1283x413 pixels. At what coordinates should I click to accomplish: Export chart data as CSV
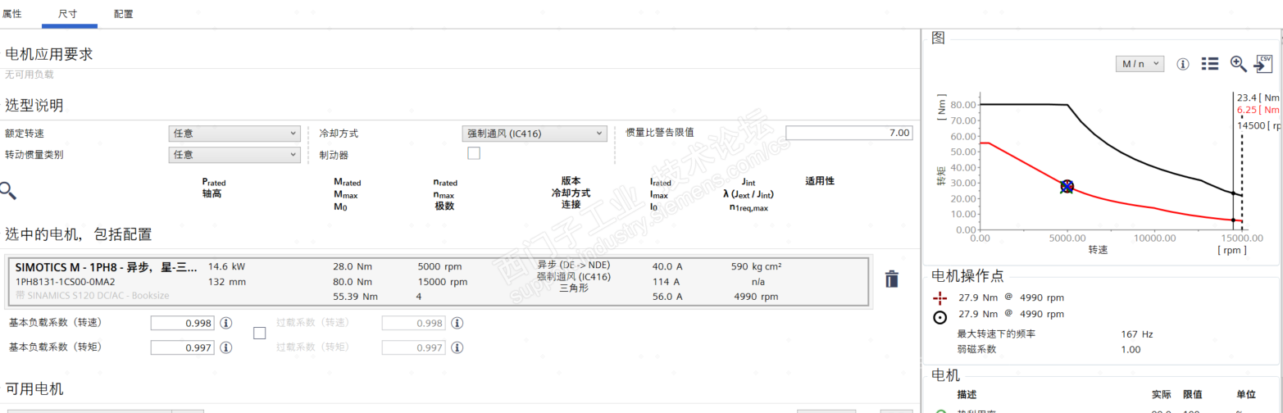[1263, 64]
